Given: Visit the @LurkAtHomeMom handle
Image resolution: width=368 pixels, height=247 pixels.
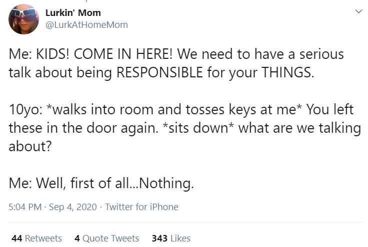Looking at the screenshot, I should point(86,24).
